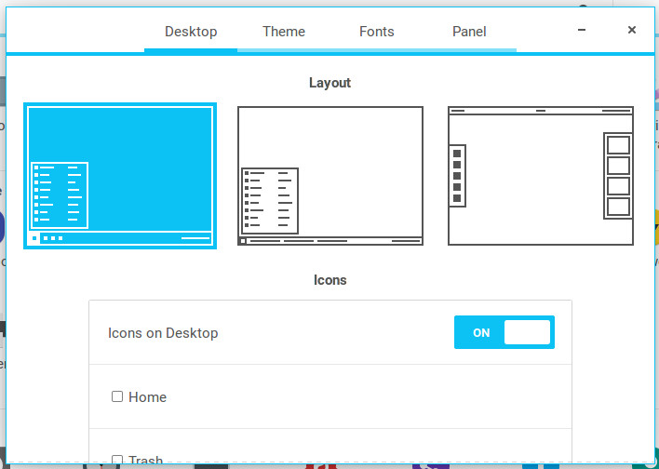Enable the Home desktop icon checkbox

117,396
